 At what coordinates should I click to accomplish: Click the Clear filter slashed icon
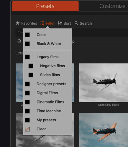pyautogui.click(x=27, y=129)
